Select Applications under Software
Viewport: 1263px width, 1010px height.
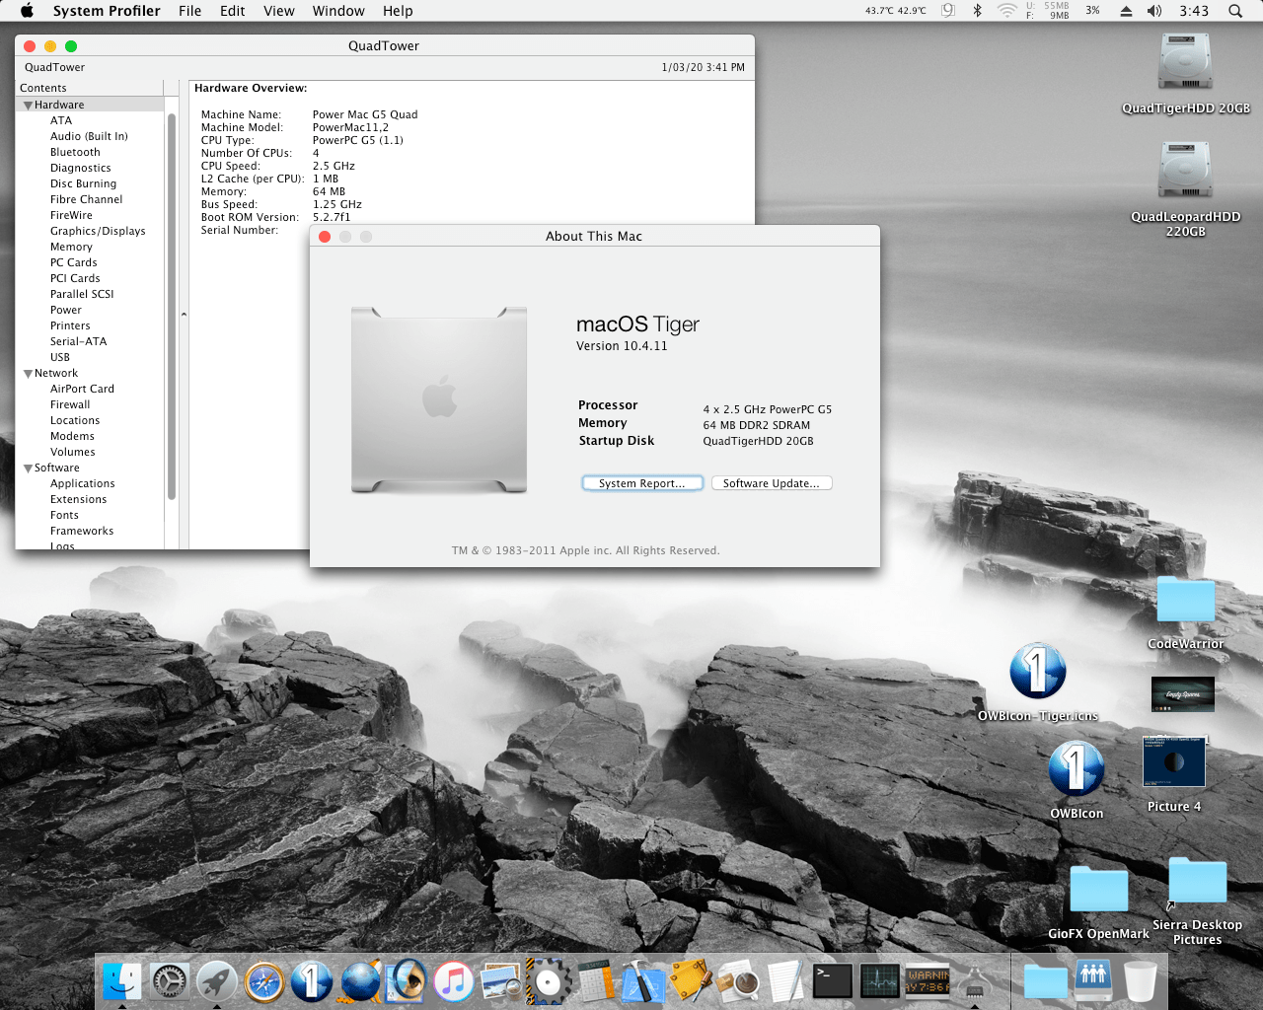coord(83,483)
